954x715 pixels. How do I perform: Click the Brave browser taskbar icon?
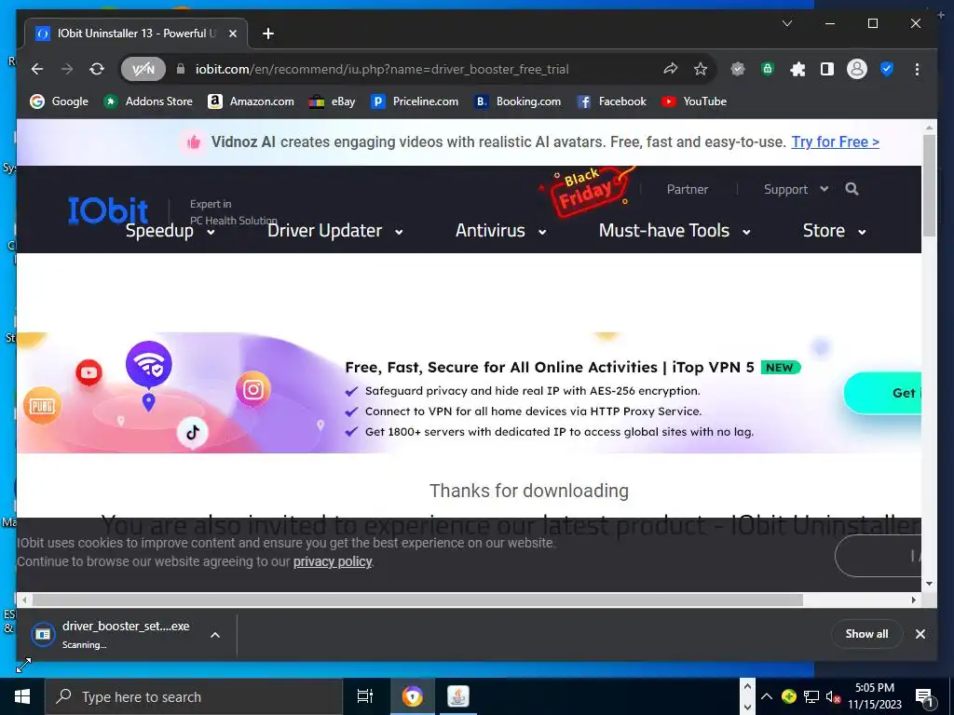click(x=412, y=696)
